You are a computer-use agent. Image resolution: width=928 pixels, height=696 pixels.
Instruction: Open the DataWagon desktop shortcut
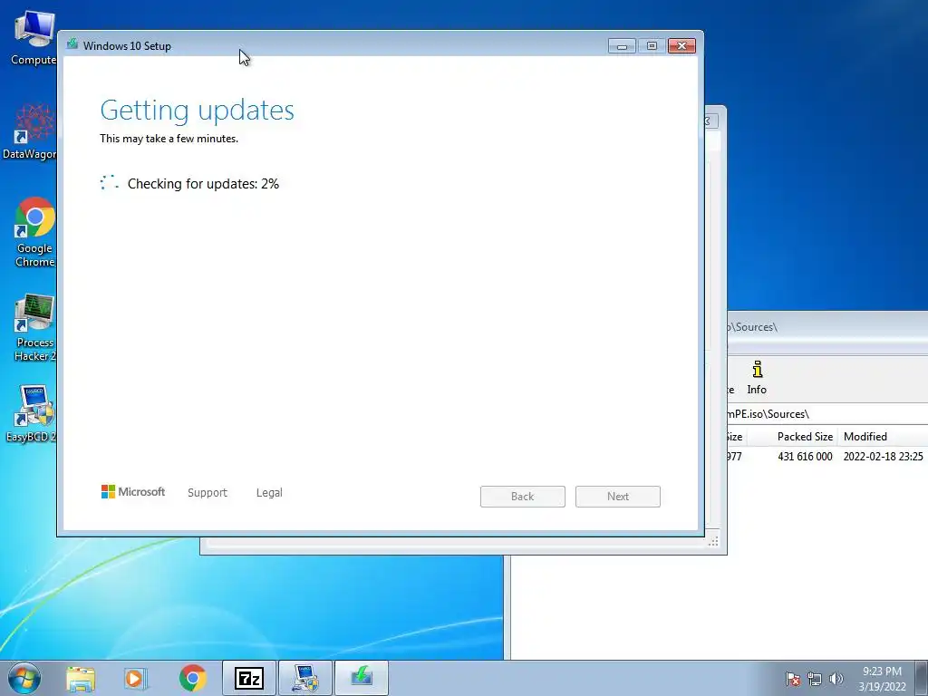click(31, 131)
